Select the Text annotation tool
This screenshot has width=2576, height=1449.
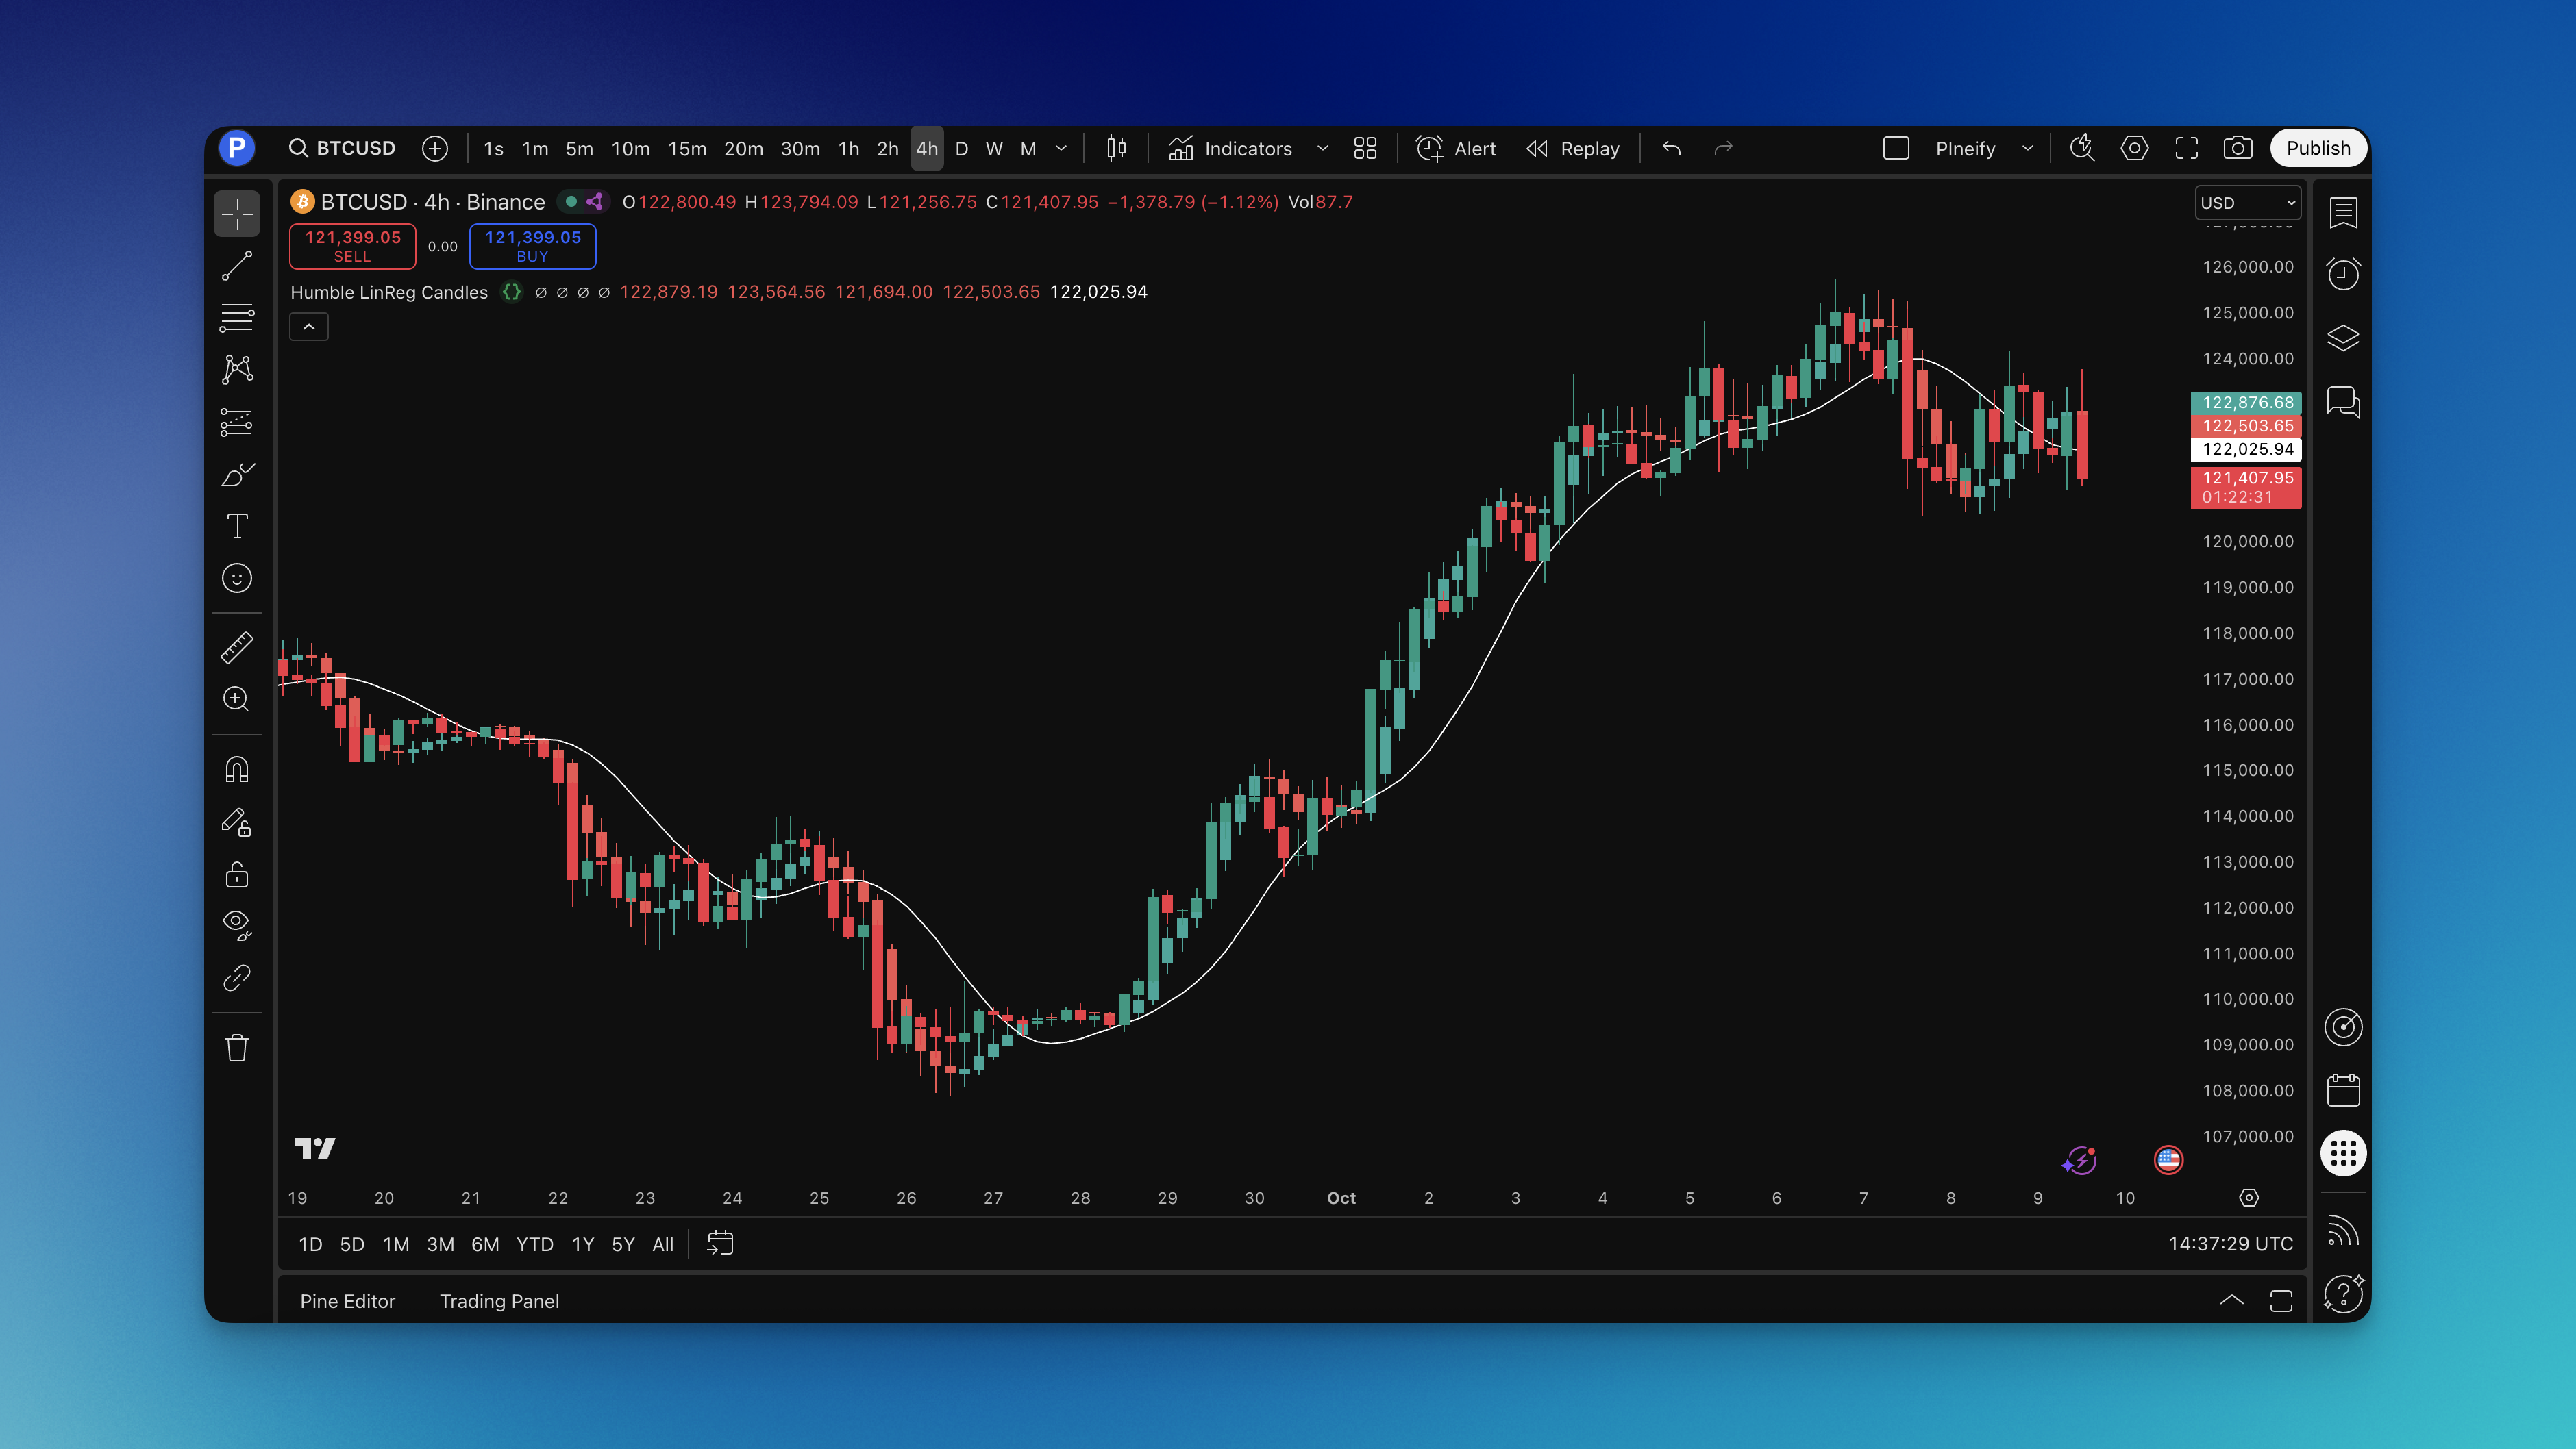pos(237,527)
